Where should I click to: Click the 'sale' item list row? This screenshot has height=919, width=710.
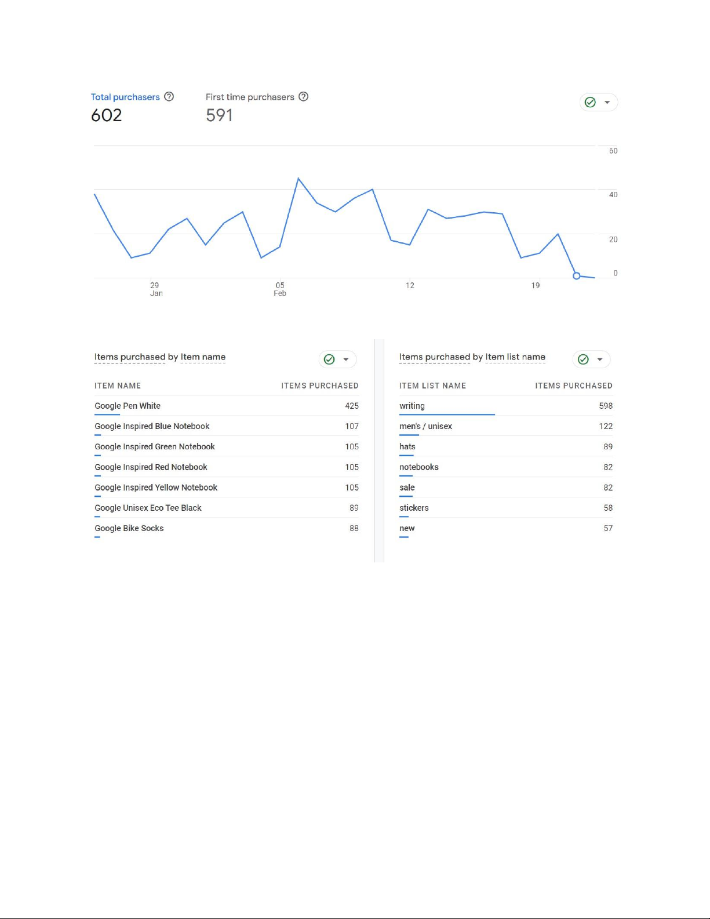[506, 488]
